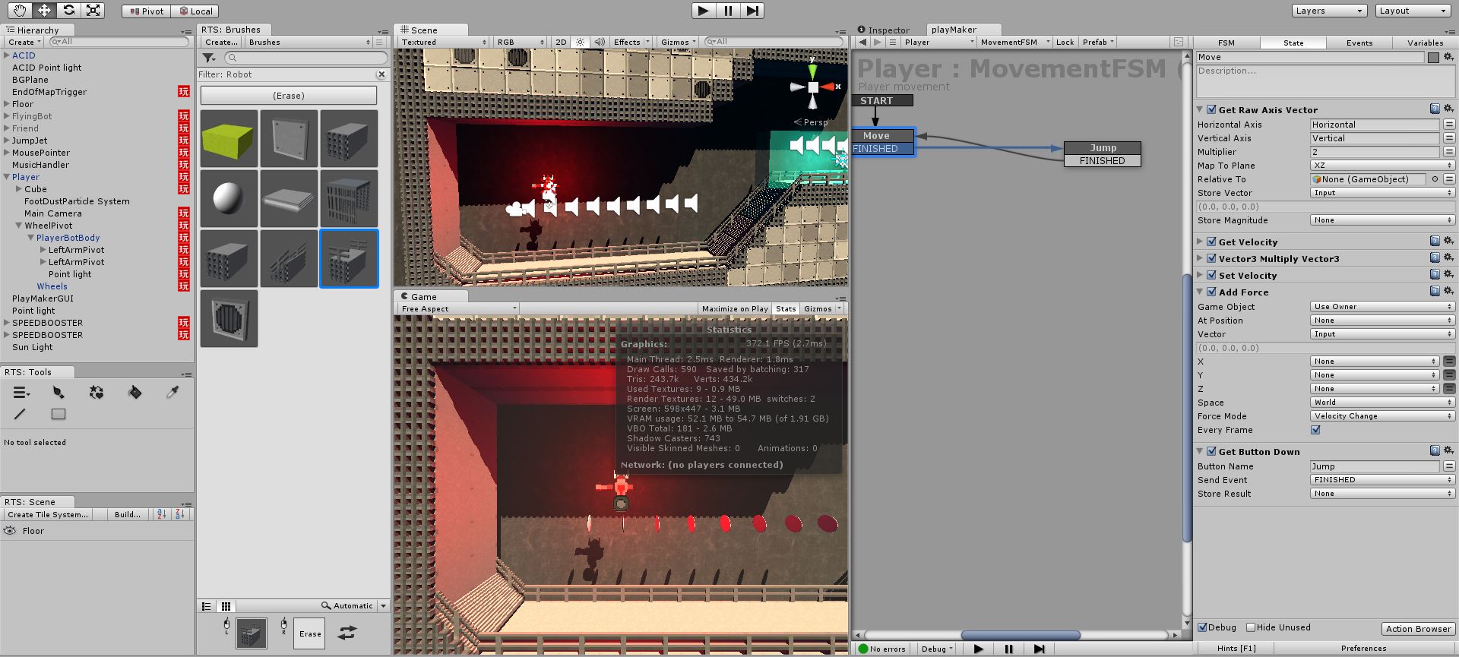
Task: Disable the Get Raw Axis Vector action checkbox
Action: [x=1211, y=110]
